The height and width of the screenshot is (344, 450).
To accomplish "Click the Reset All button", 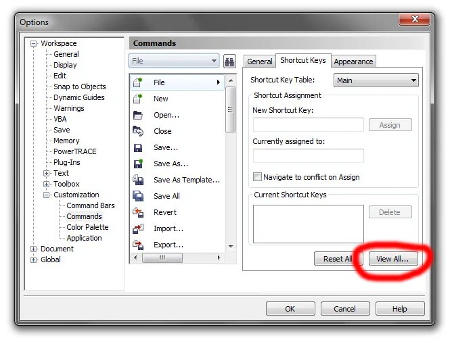I will tap(338, 259).
